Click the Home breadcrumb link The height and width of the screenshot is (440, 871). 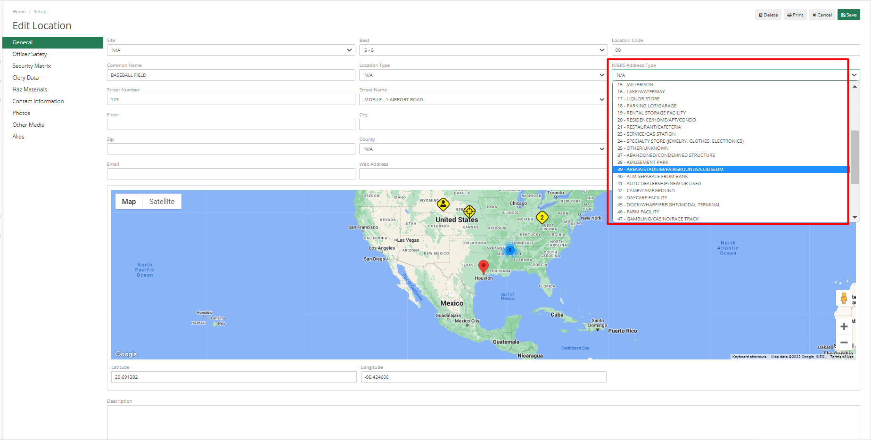pyautogui.click(x=19, y=11)
